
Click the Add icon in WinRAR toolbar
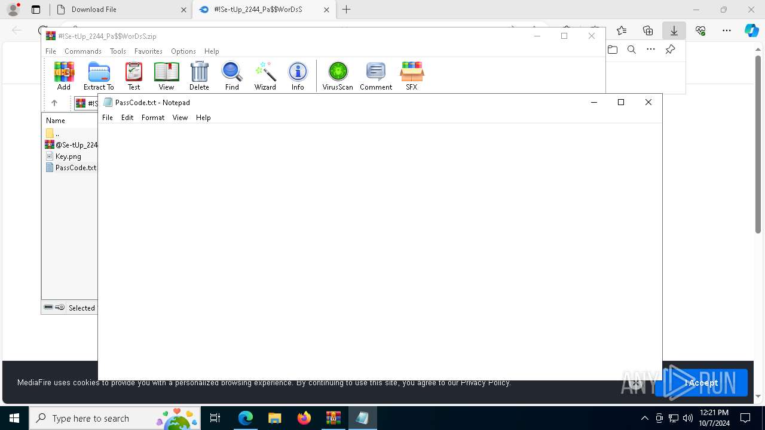click(64, 76)
